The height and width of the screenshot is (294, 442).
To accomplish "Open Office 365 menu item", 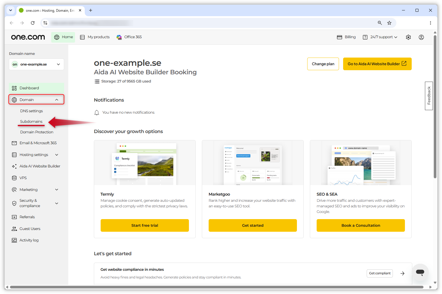I will pyautogui.click(x=129, y=37).
